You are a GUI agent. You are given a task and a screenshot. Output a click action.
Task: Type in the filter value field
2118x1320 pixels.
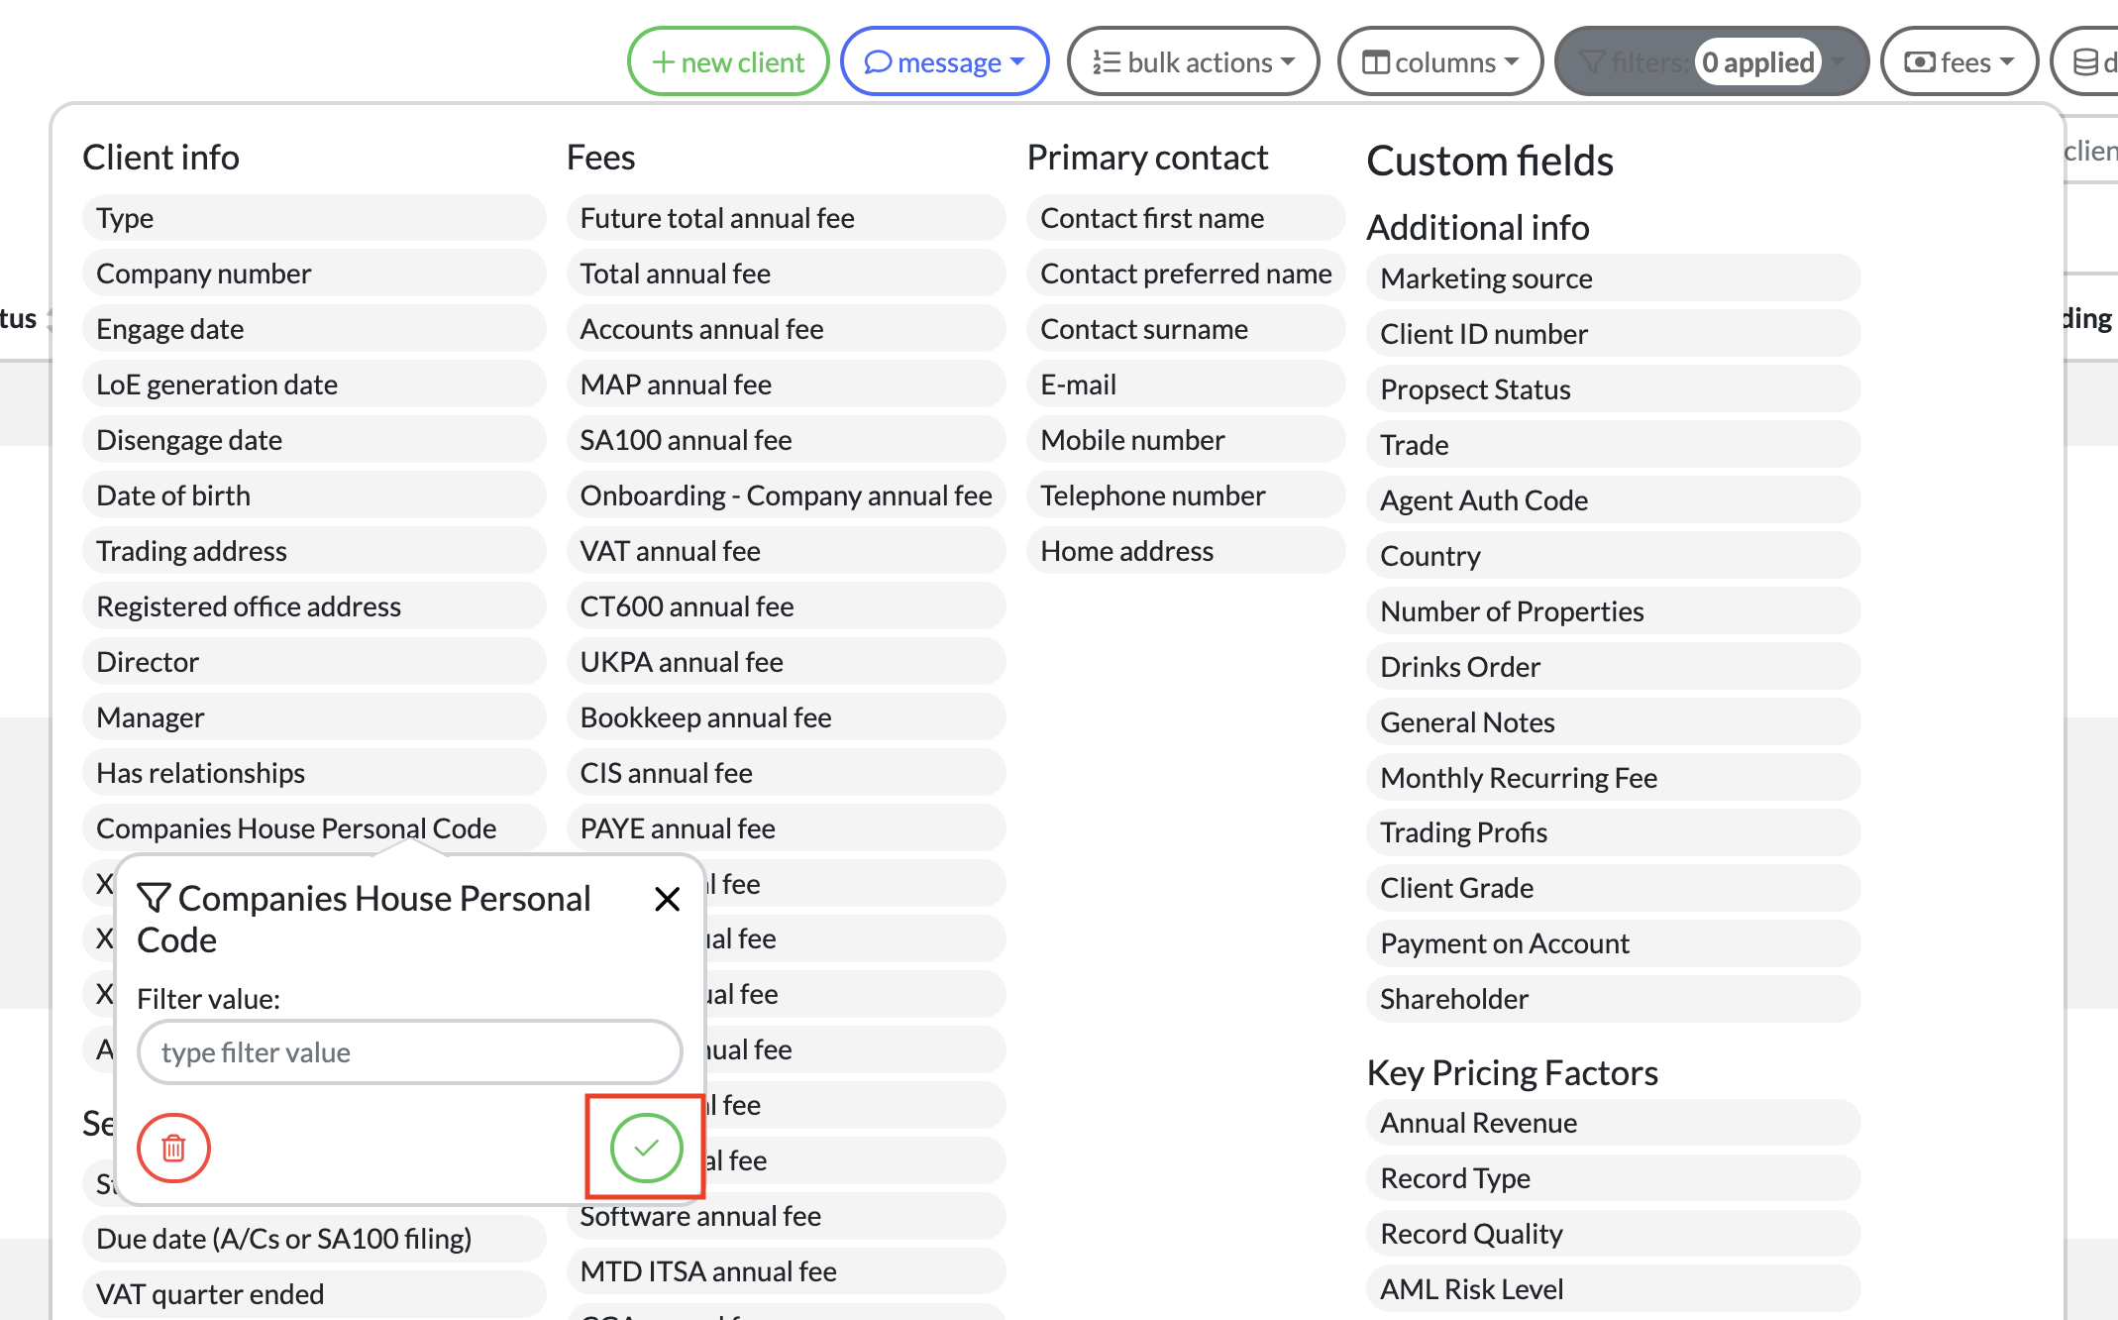coord(409,1052)
